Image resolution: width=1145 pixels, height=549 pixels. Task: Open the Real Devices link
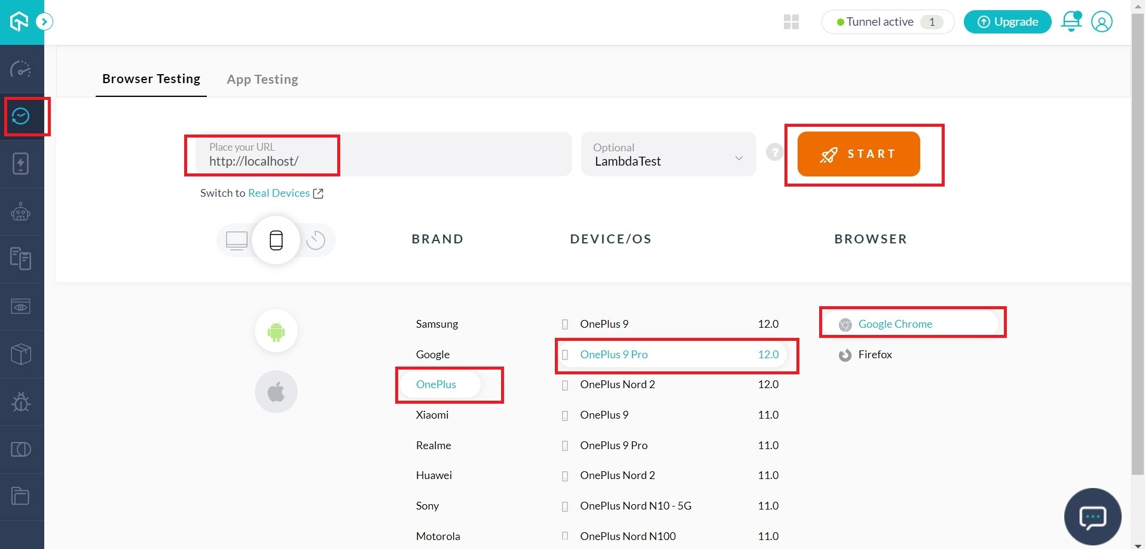[x=279, y=193]
